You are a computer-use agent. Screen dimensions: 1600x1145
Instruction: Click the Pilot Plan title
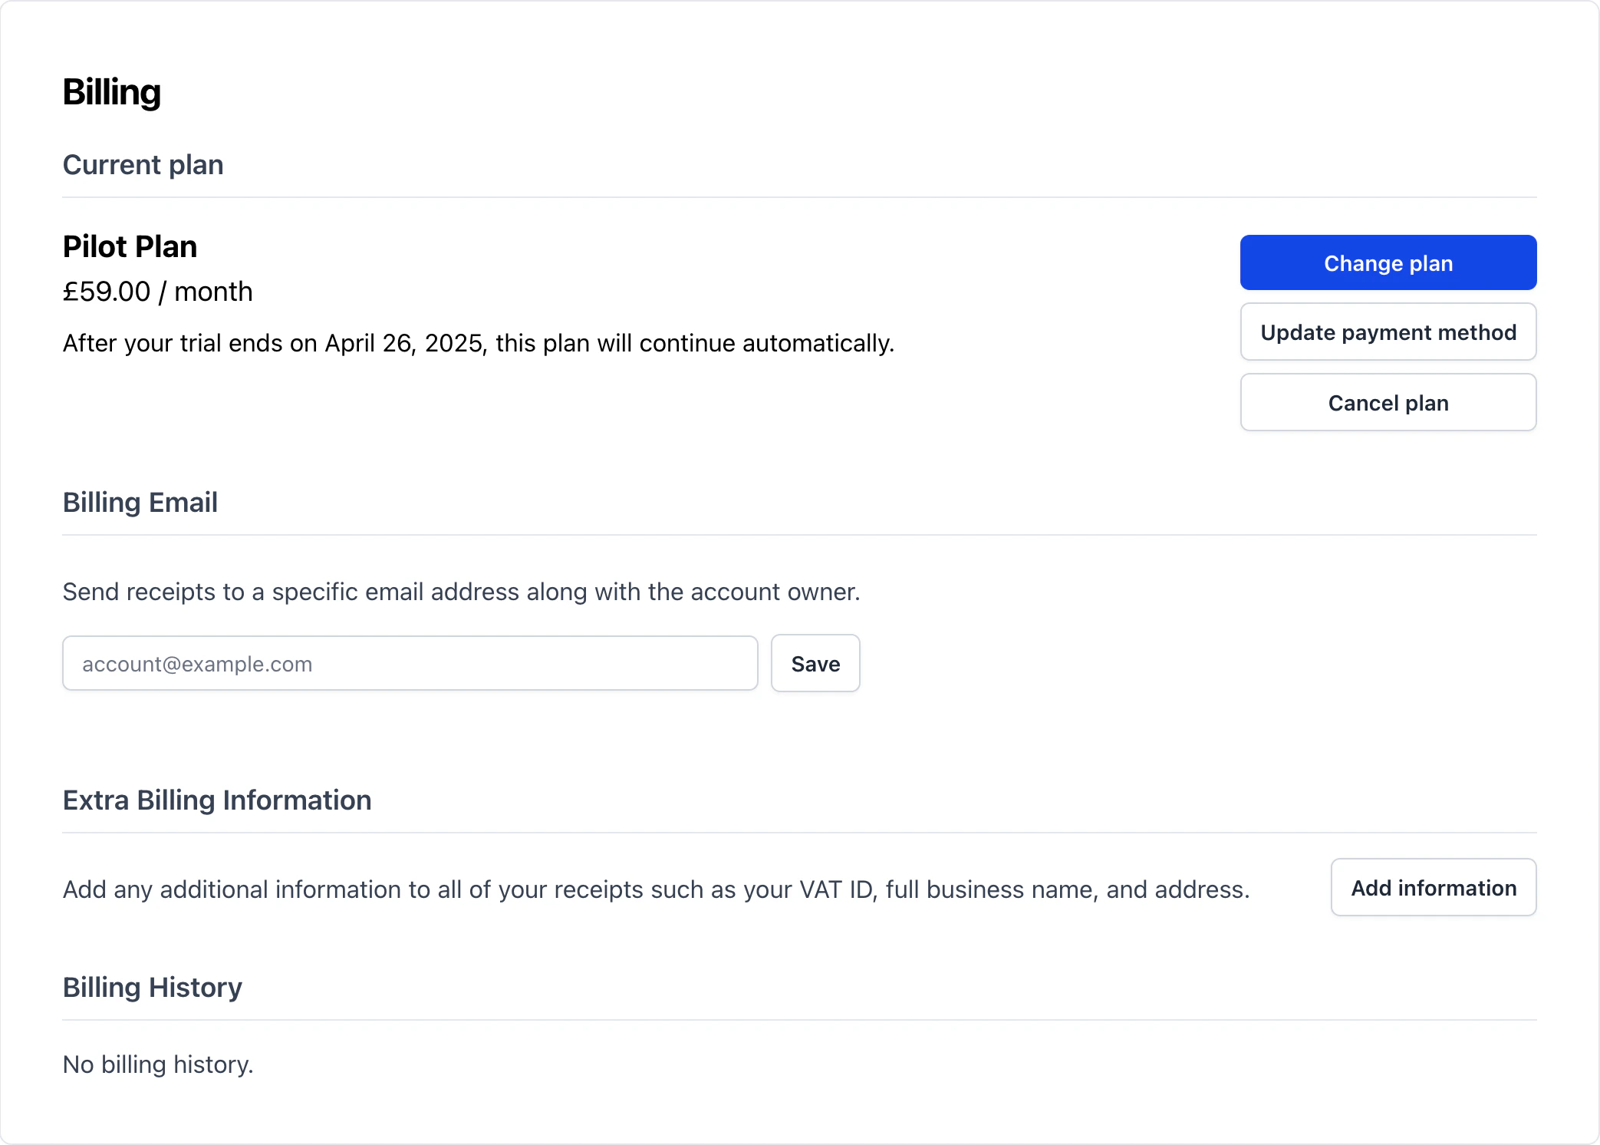click(130, 247)
